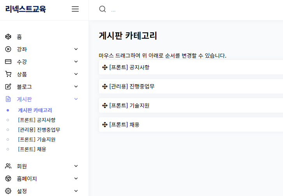Open the 블로그 menu
Image resolution: width=283 pixels, height=196 pixels.
tap(25, 87)
